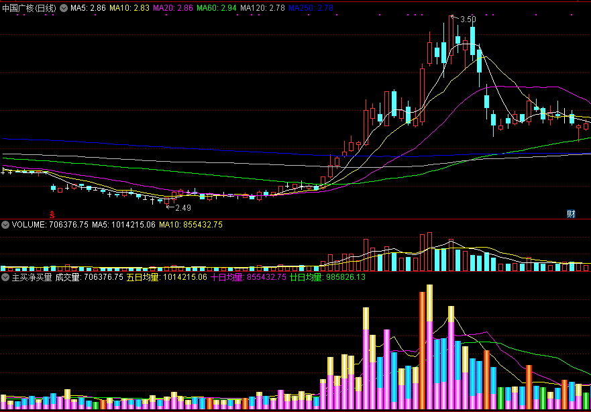Expand the VOLUME panel dropdown arrow
Screen dimensions: 591x412
[x=5, y=225]
